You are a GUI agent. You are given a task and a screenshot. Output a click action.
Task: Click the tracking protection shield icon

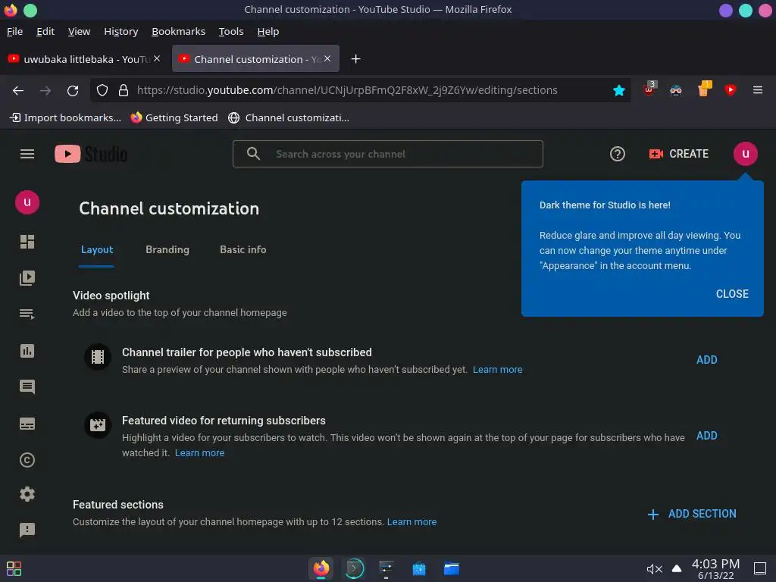[x=102, y=91]
